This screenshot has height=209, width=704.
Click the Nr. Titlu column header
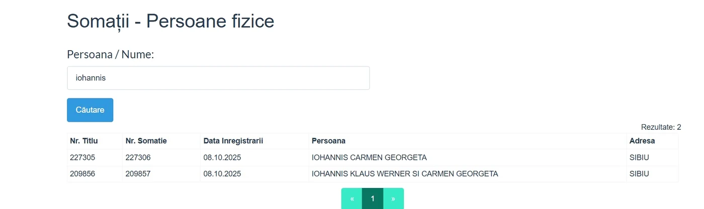pyautogui.click(x=83, y=141)
